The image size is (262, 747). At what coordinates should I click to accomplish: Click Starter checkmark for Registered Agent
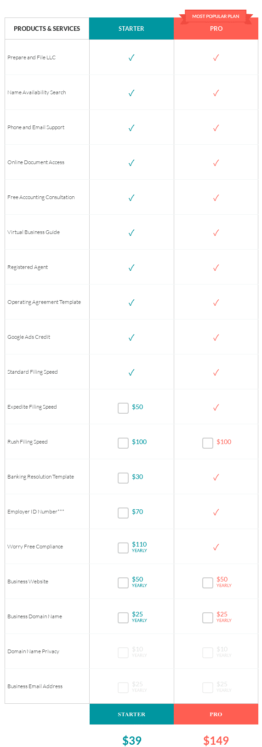[131, 267]
